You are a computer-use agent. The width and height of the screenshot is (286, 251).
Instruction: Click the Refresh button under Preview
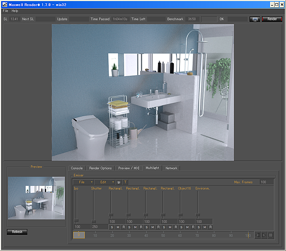click(17, 232)
